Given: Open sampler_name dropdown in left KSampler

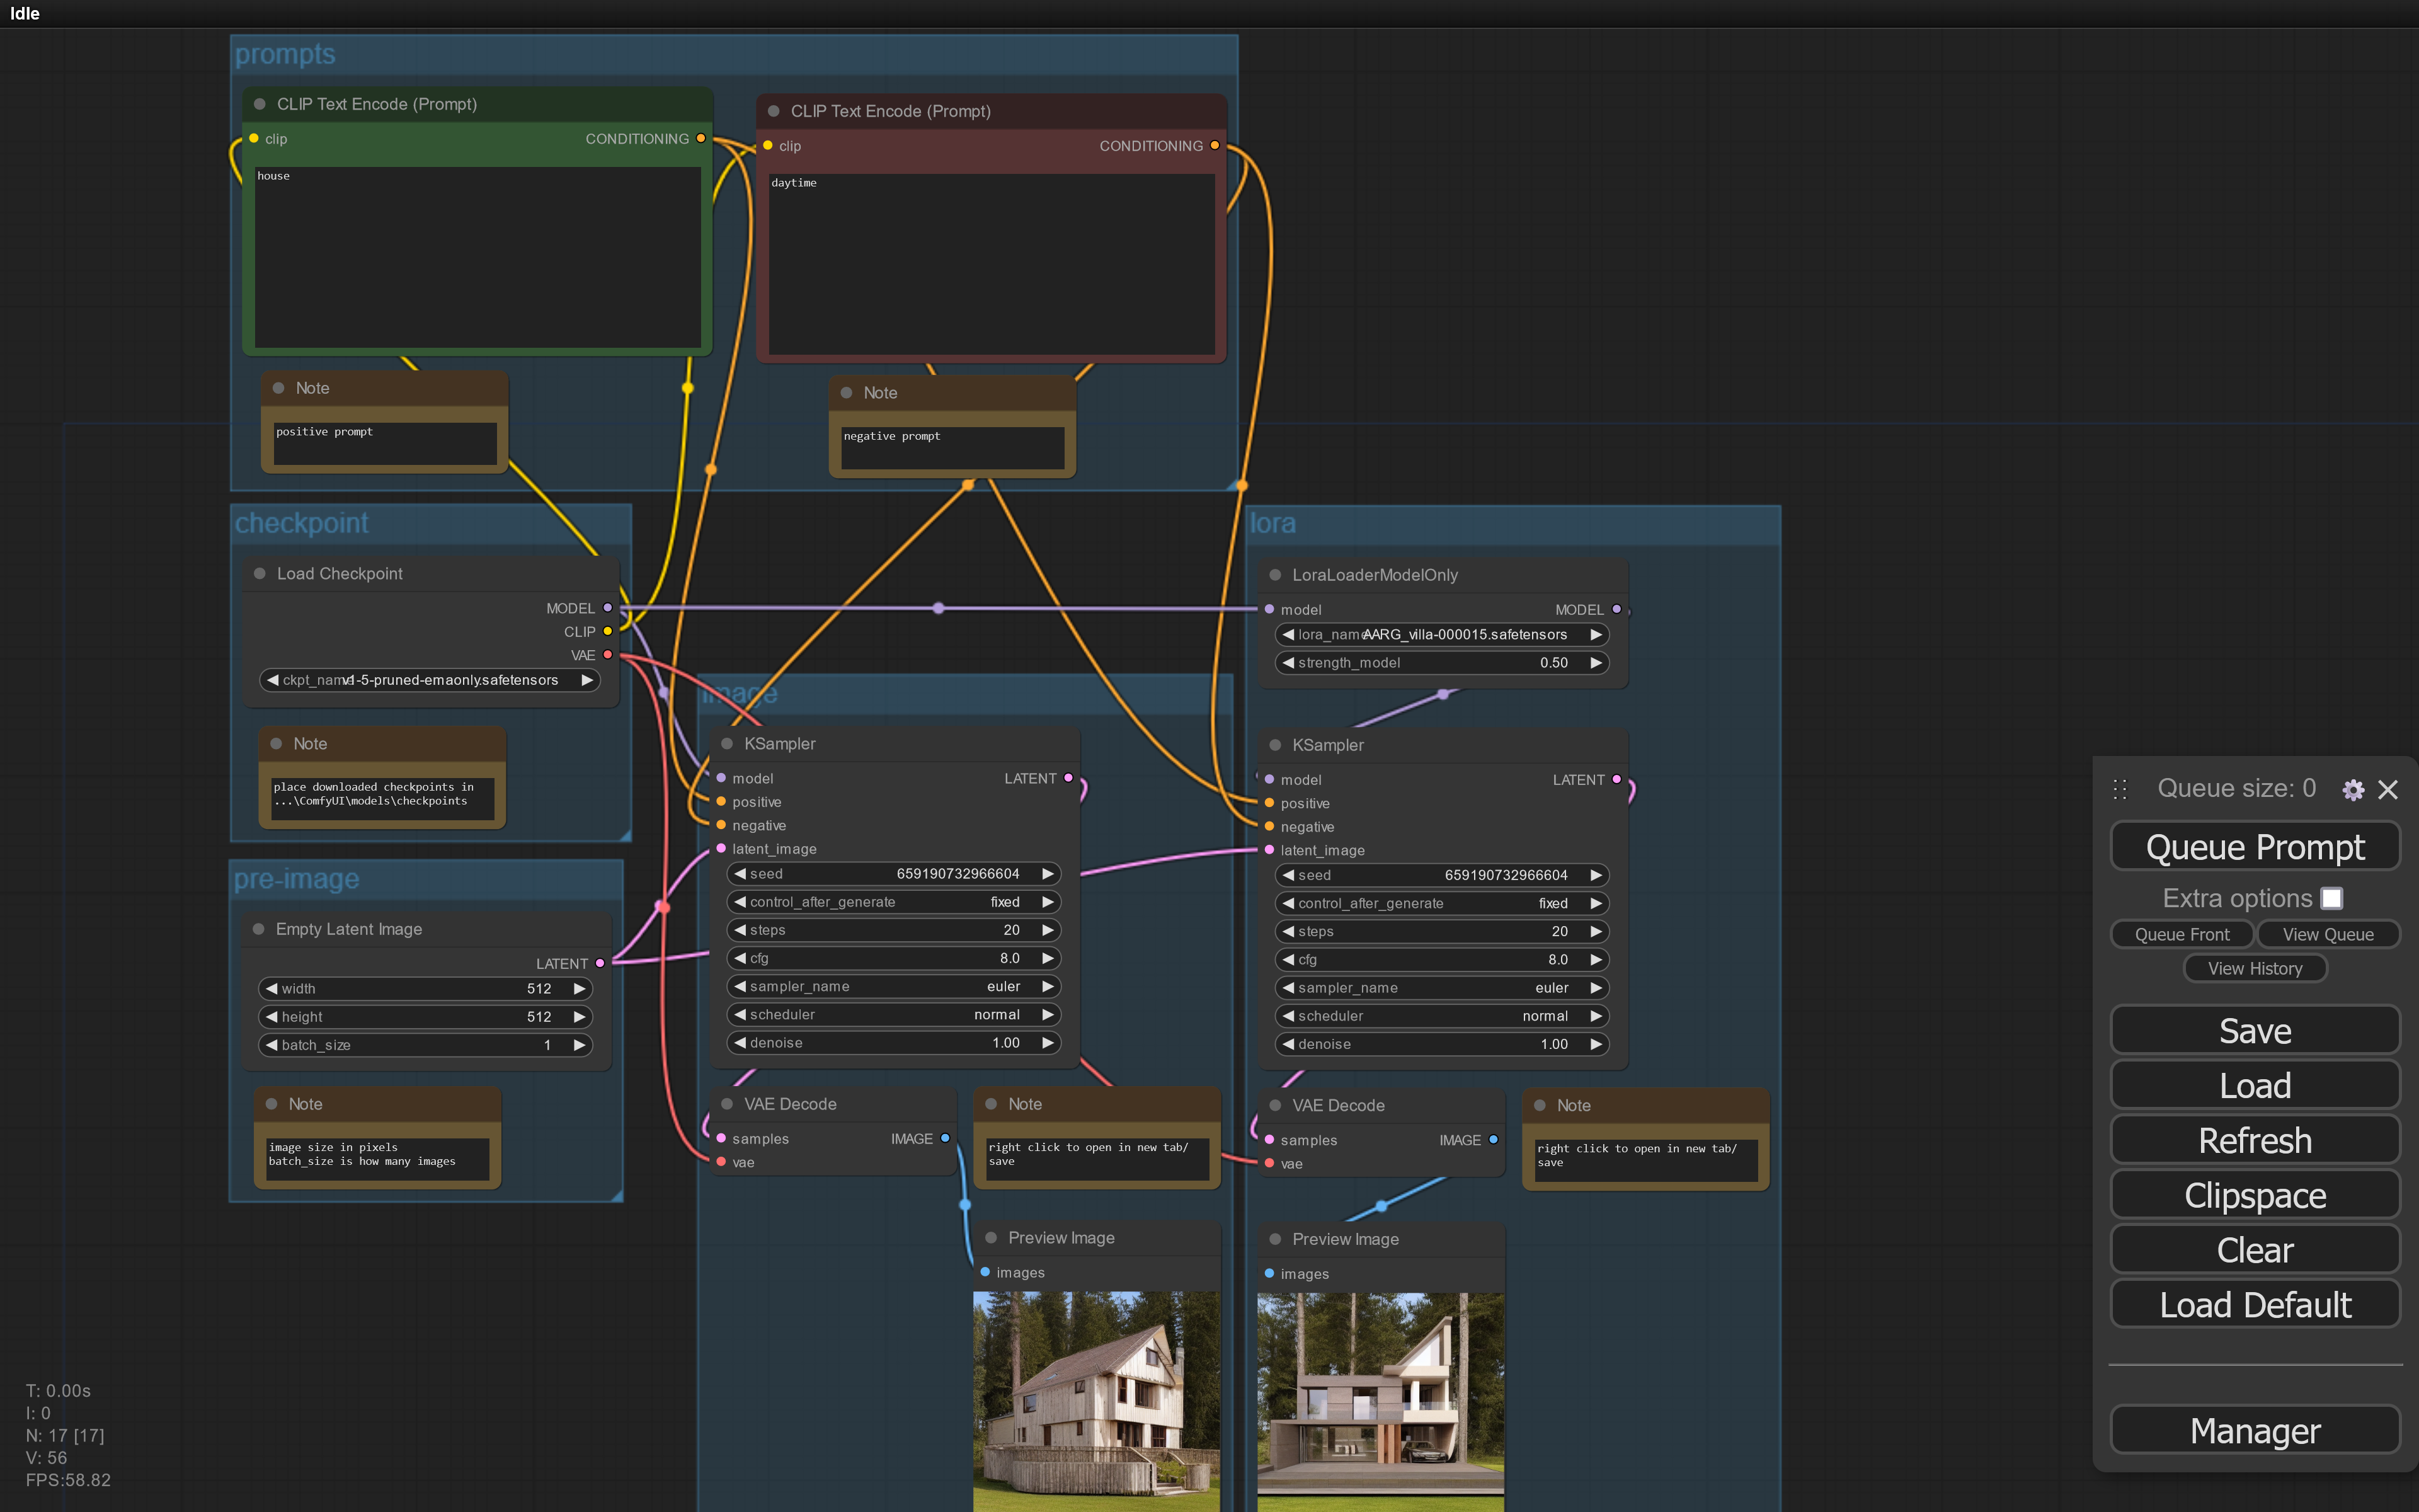Looking at the screenshot, I should (893, 986).
